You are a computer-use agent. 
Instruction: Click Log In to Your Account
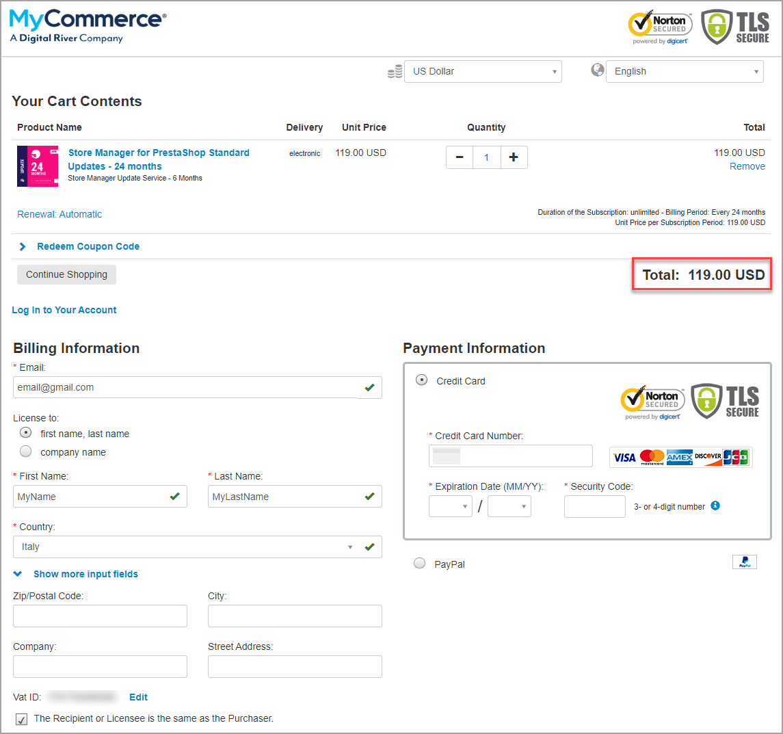64,310
